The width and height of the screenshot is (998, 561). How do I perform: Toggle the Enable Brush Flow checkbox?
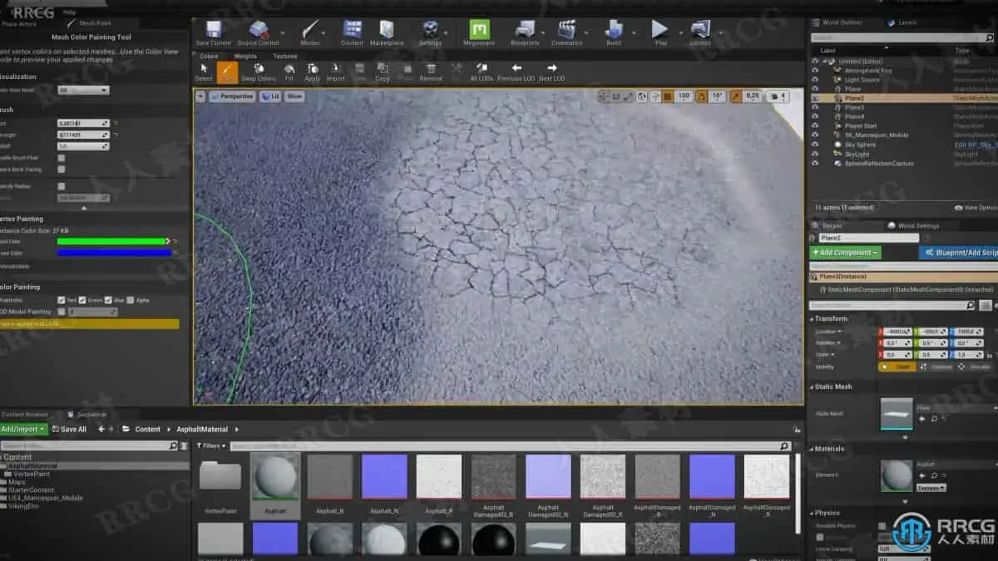pos(62,157)
